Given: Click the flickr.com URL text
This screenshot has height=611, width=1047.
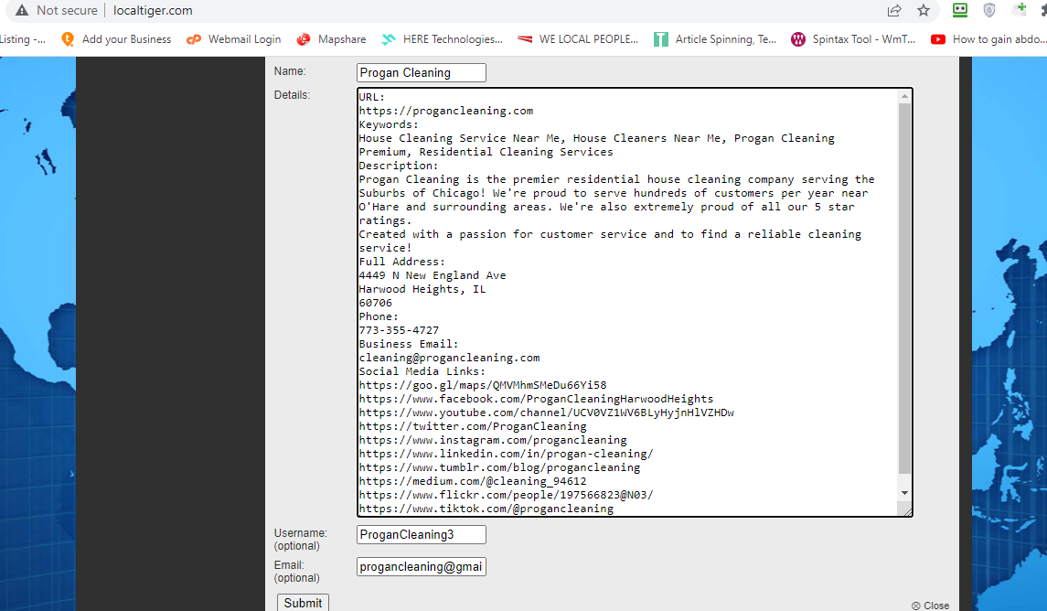Looking at the screenshot, I should tap(507, 495).
